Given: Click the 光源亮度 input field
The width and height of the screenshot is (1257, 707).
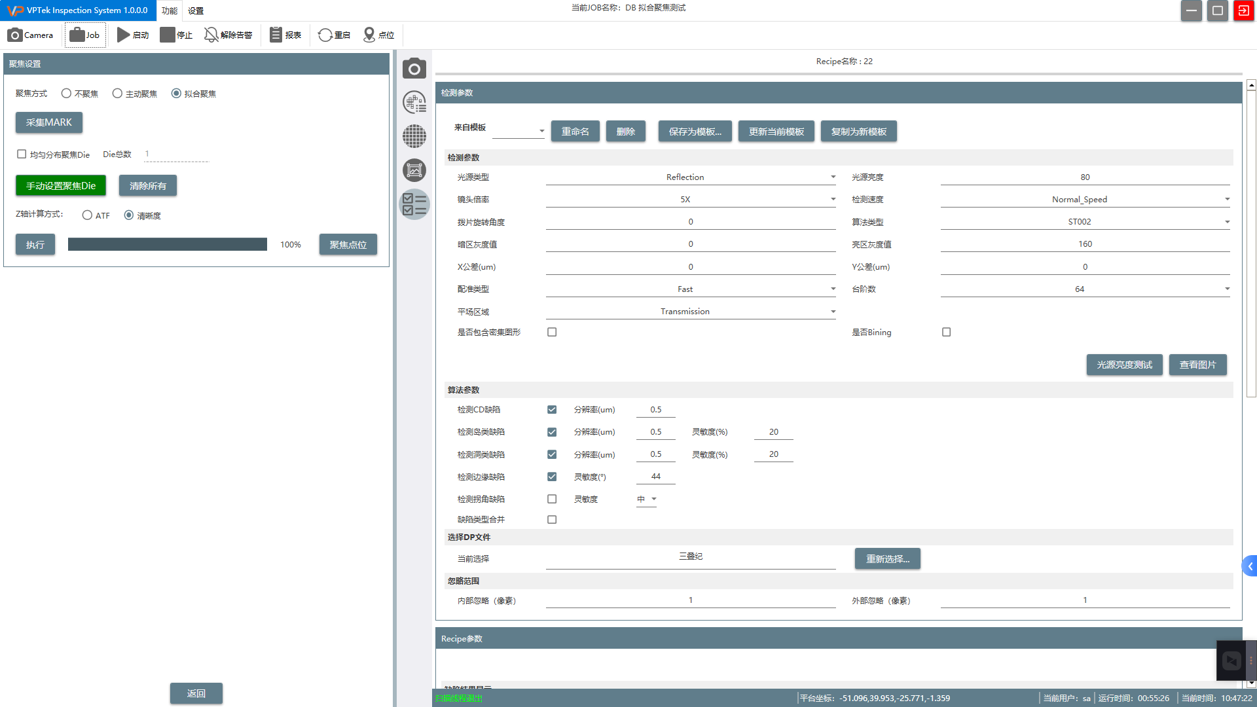Looking at the screenshot, I should click(1085, 177).
